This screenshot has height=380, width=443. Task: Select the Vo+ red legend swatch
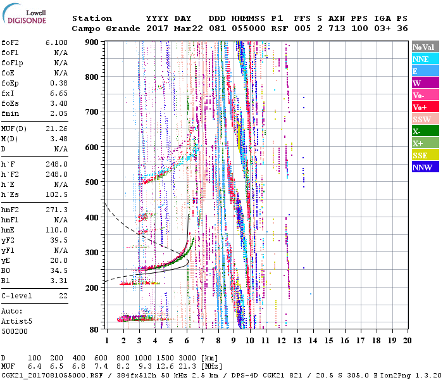(x=425, y=107)
